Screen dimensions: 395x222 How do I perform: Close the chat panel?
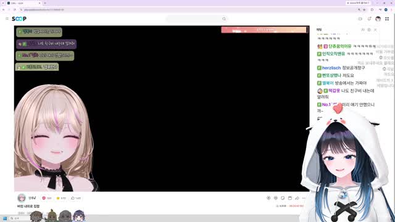click(x=375, y=30)
